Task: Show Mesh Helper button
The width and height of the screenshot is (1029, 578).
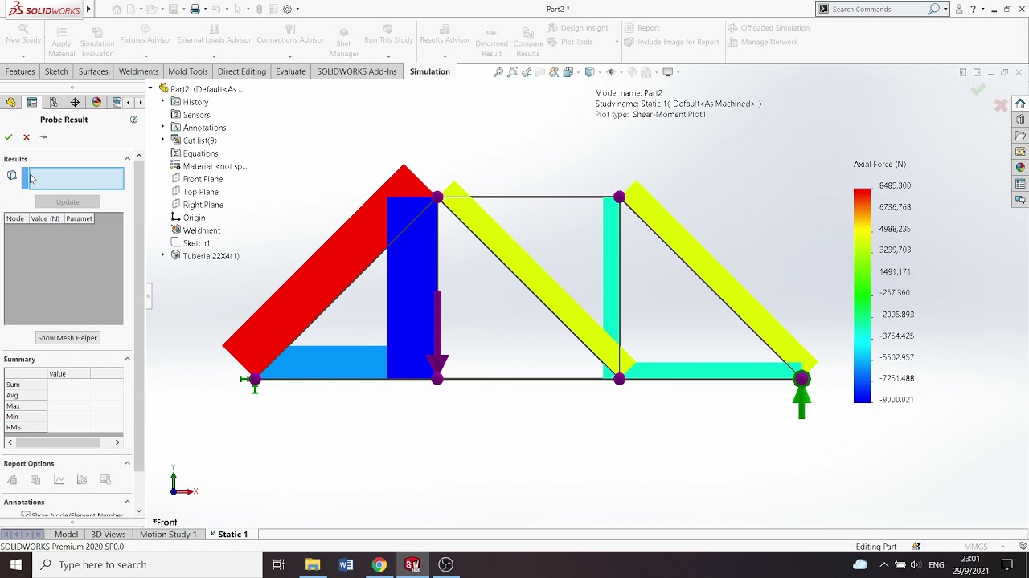Action: point(68,338)
